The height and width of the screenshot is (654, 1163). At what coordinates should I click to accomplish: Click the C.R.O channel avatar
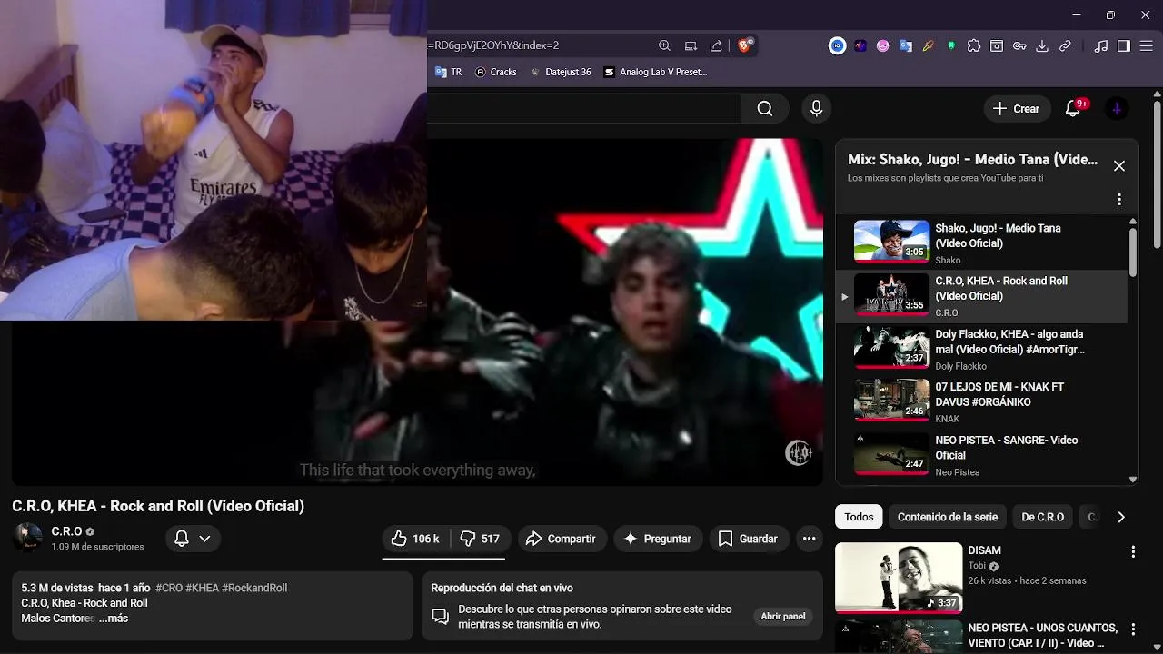click(27, 538)
